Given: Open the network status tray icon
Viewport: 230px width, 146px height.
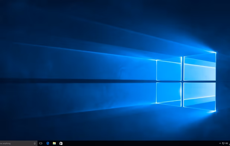Looking at the screenshot, I should coord(223,143).
